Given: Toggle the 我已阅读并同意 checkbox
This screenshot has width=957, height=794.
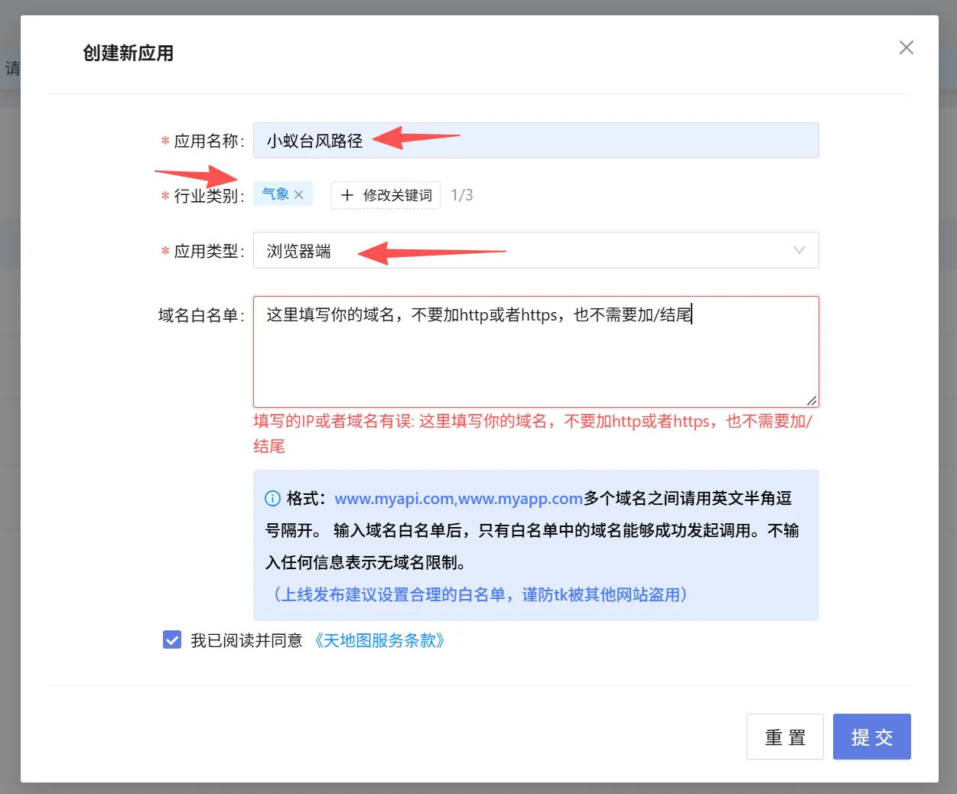Looking at the screenshot, I should click(172, 639).
